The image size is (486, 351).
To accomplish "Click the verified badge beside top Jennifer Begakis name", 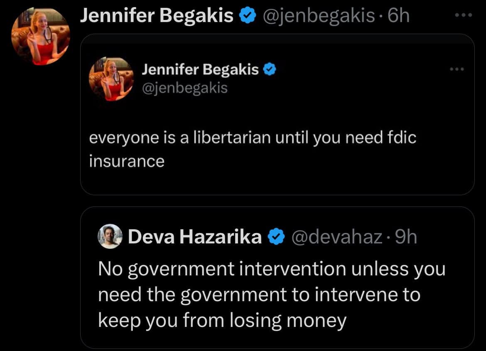I will [248, 16].
